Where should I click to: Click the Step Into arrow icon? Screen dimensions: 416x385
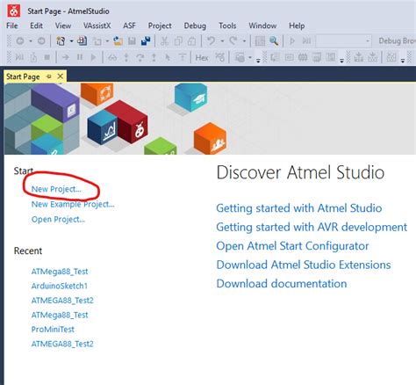coord(126,57)
